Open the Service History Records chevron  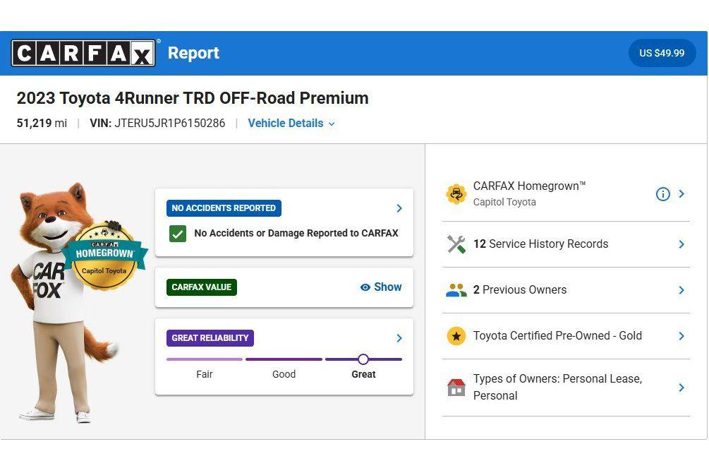(x=681, y=244)
